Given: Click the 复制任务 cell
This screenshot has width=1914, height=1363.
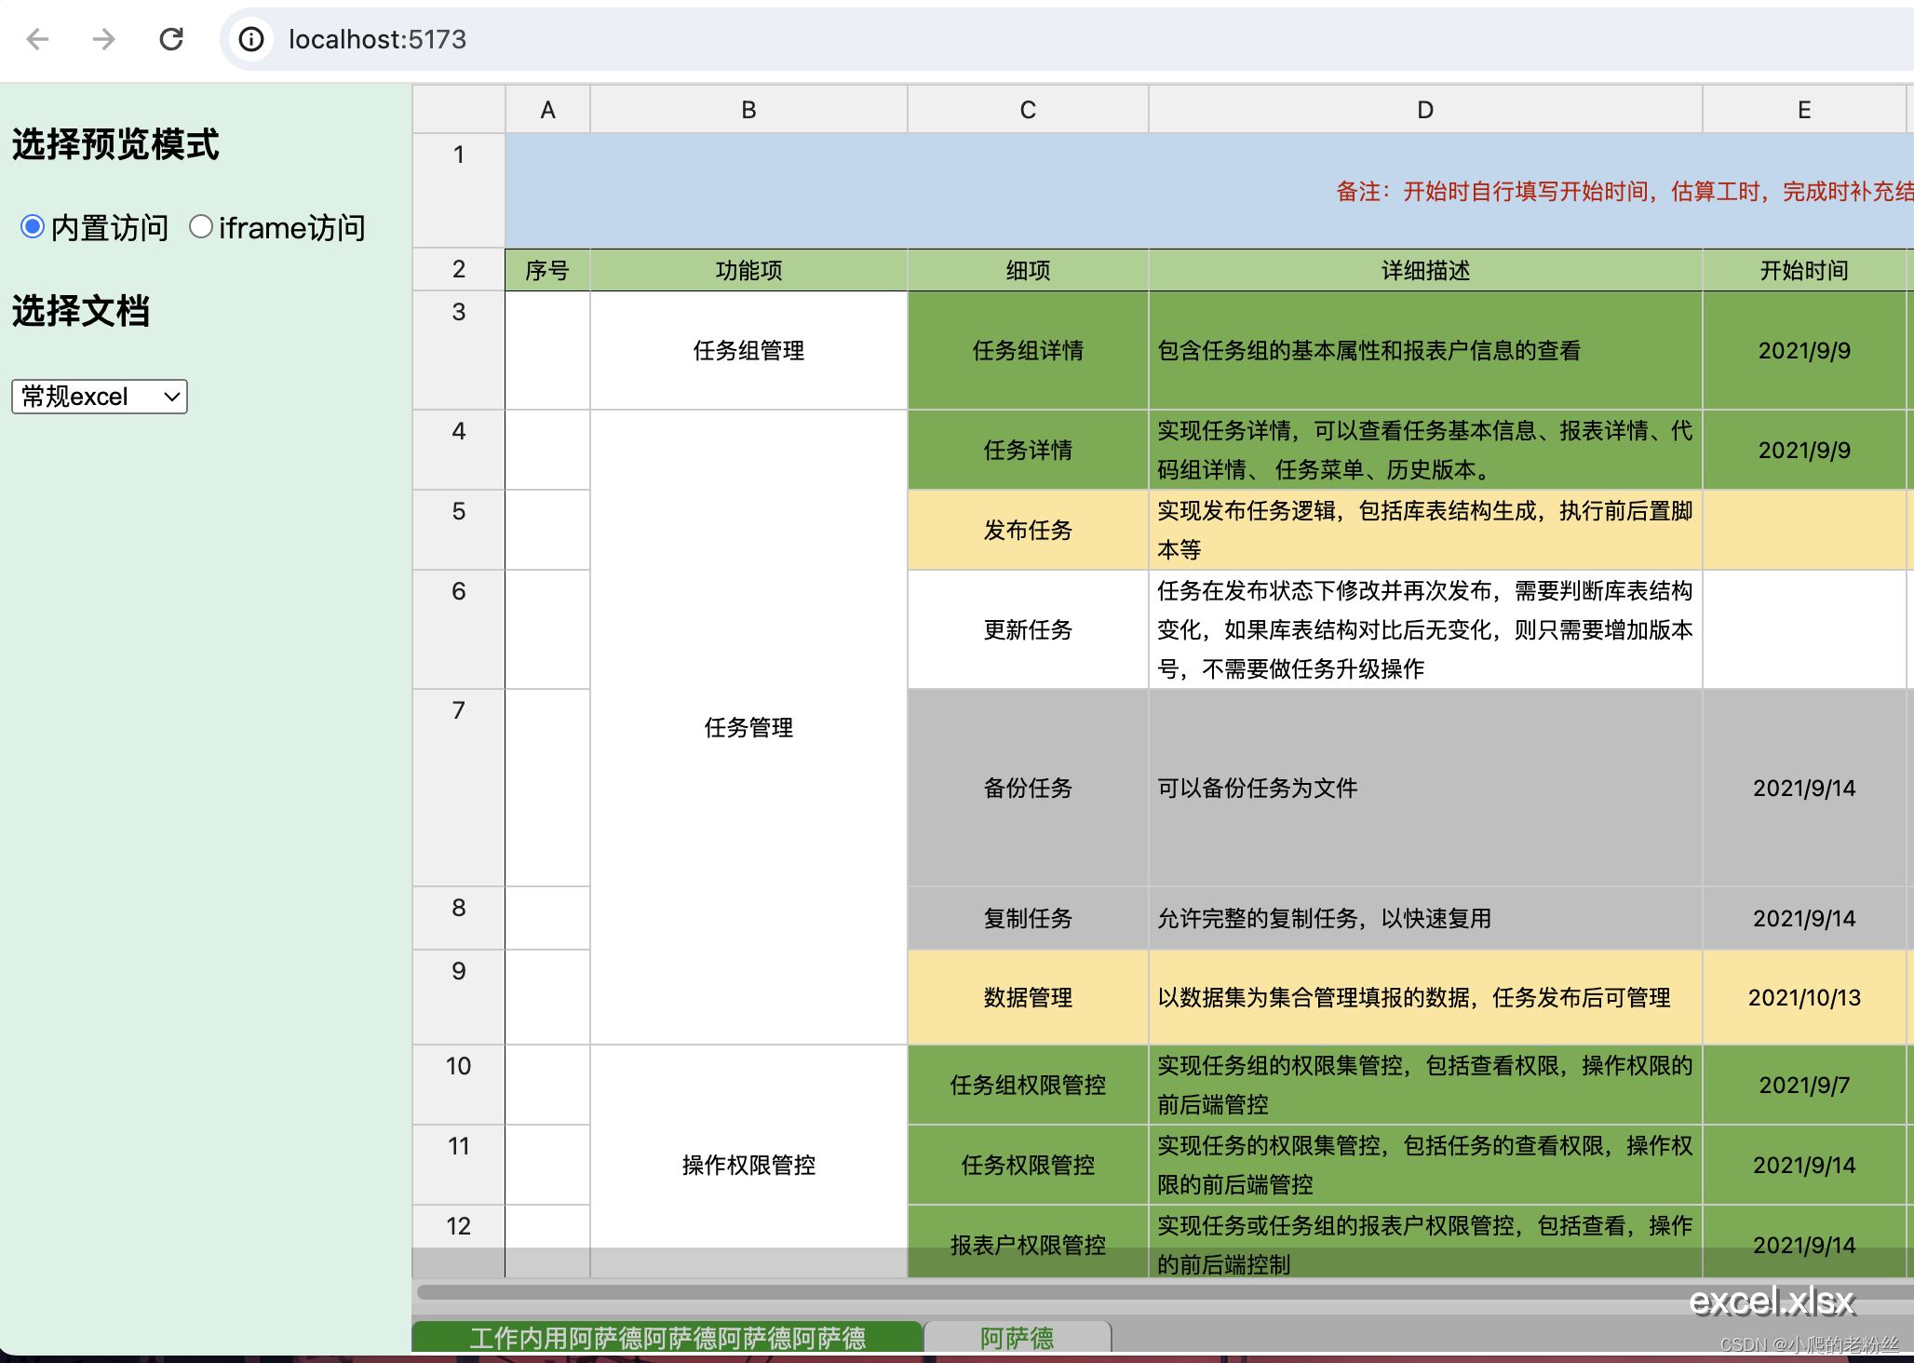Looking at the screenshot, I should (1028, 918).
